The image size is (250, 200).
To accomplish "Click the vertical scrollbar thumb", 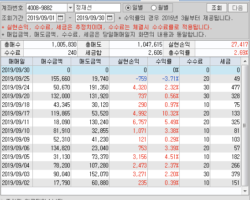I will click(245, 126).
